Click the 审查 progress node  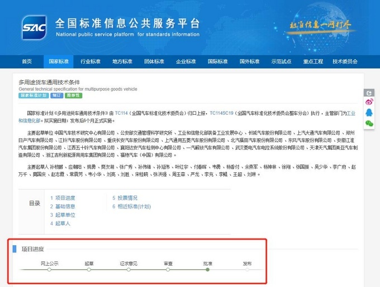(168, 269)
